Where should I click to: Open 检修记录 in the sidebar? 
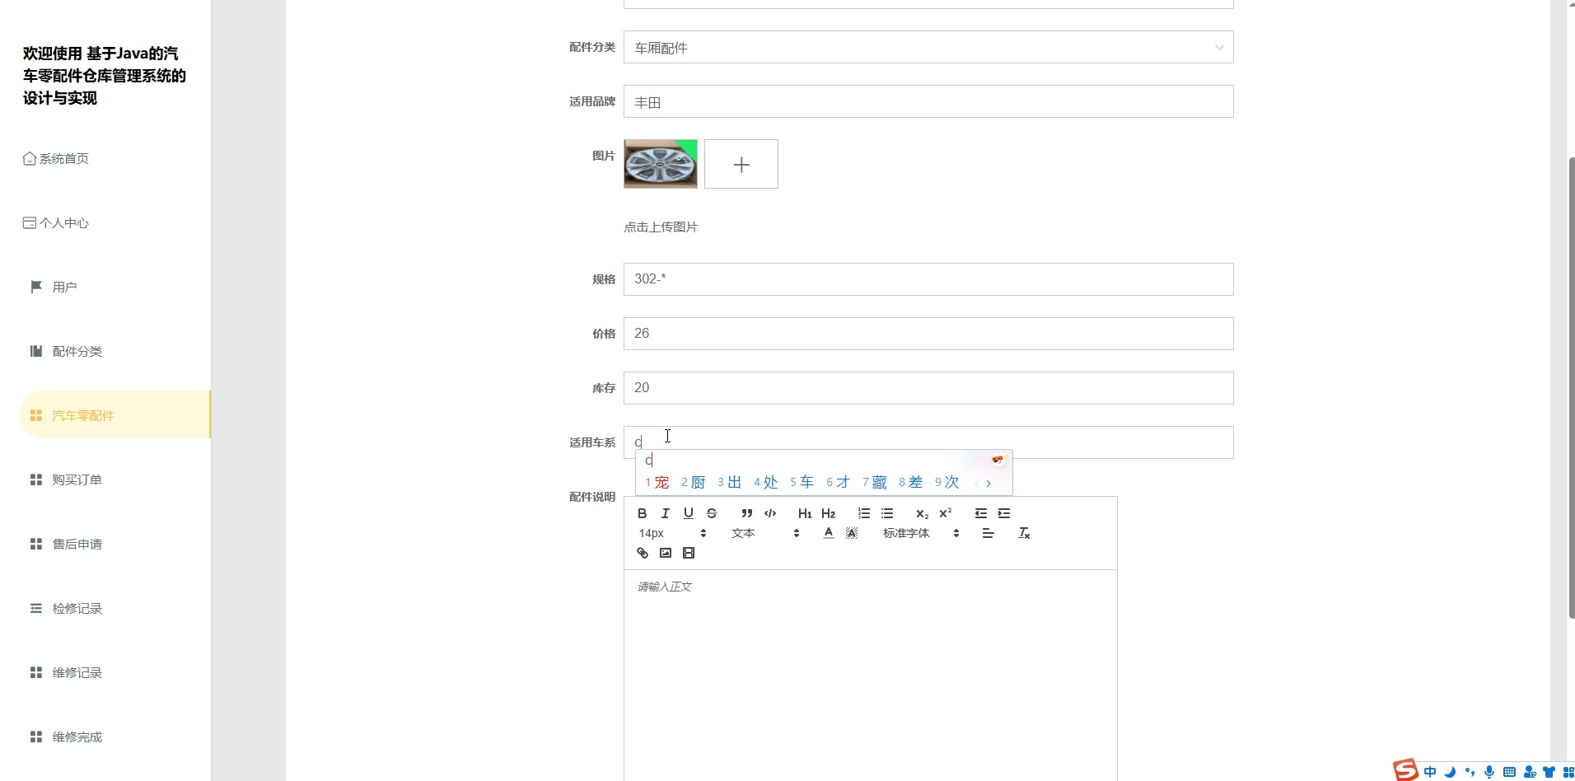(x=67, y=608)
